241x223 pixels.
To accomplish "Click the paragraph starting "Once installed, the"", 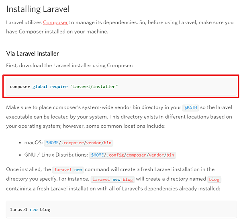I will click(x=114, y=179).
